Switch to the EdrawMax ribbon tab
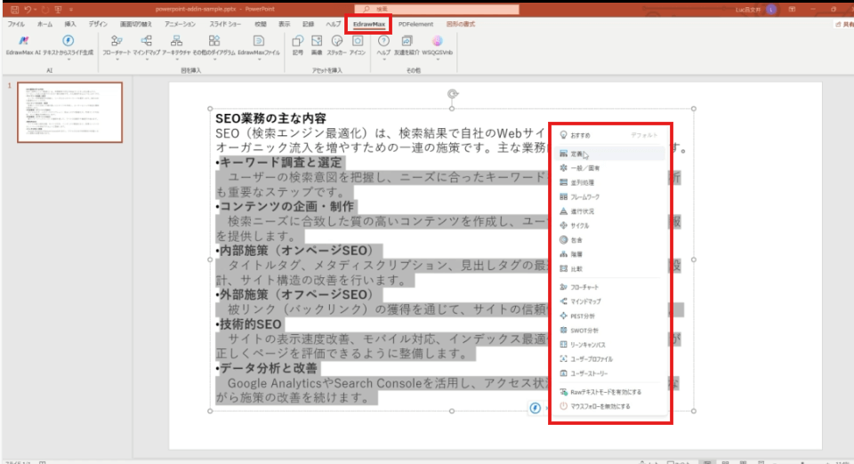This screenshot has width=854, height=464. coord(368,24)
